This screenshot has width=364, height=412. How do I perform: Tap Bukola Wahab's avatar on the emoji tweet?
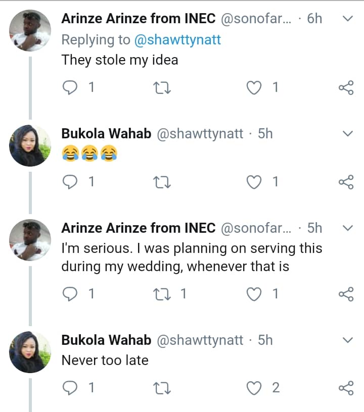(x=30, y=146)
